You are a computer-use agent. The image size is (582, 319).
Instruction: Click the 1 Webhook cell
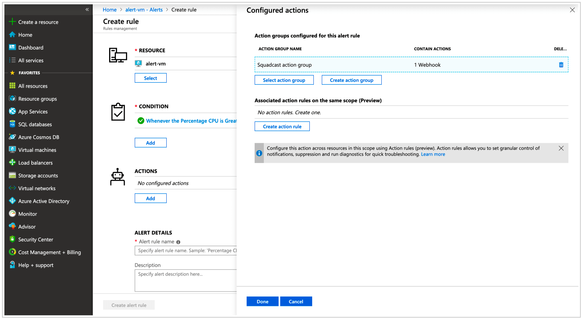pyautogui.click(x=427, y=65)
